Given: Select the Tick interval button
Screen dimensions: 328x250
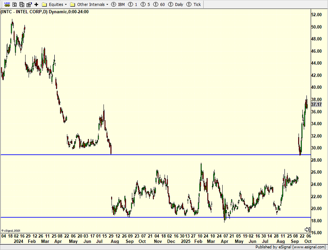Looking at the screenshot, I should click(x=194, y=4).
